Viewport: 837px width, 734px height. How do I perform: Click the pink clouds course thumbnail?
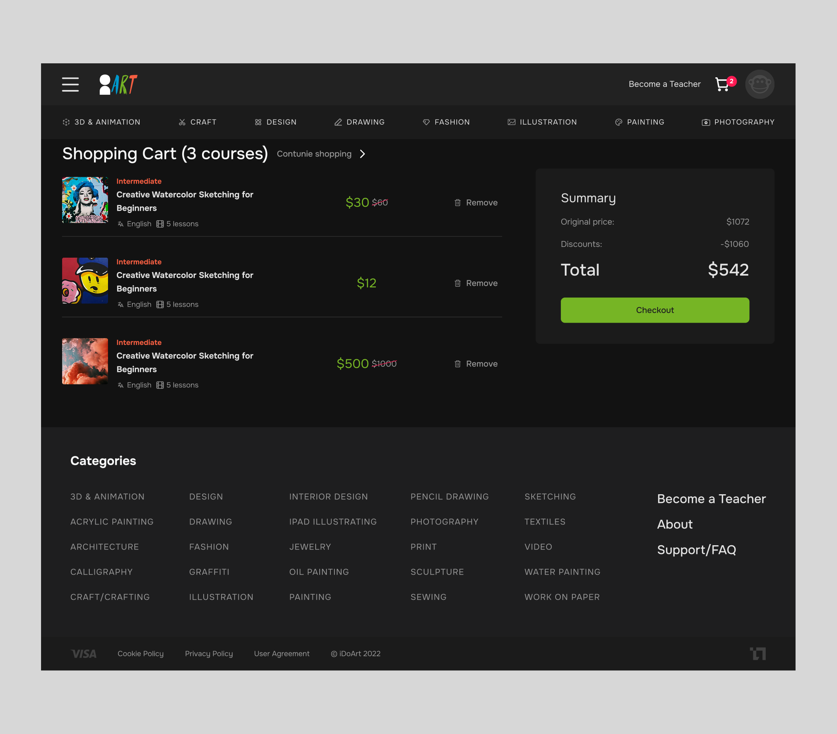point(85,361)
